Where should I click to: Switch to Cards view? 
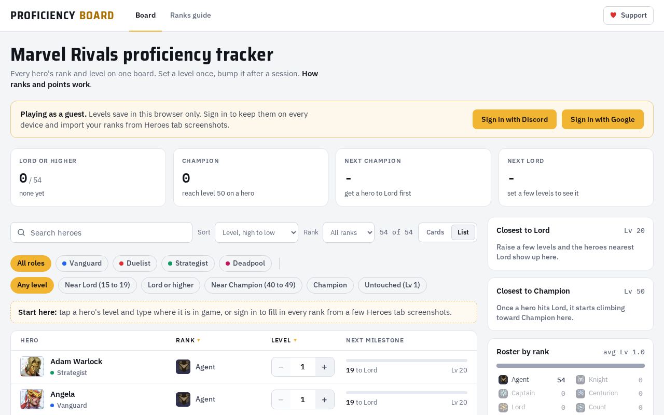click(435, 232)
